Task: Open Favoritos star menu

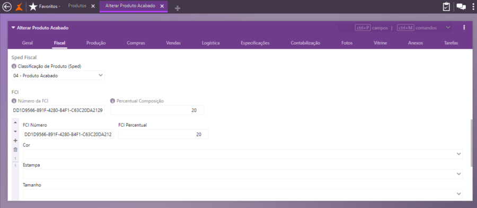Action: [x=45, y=6]
